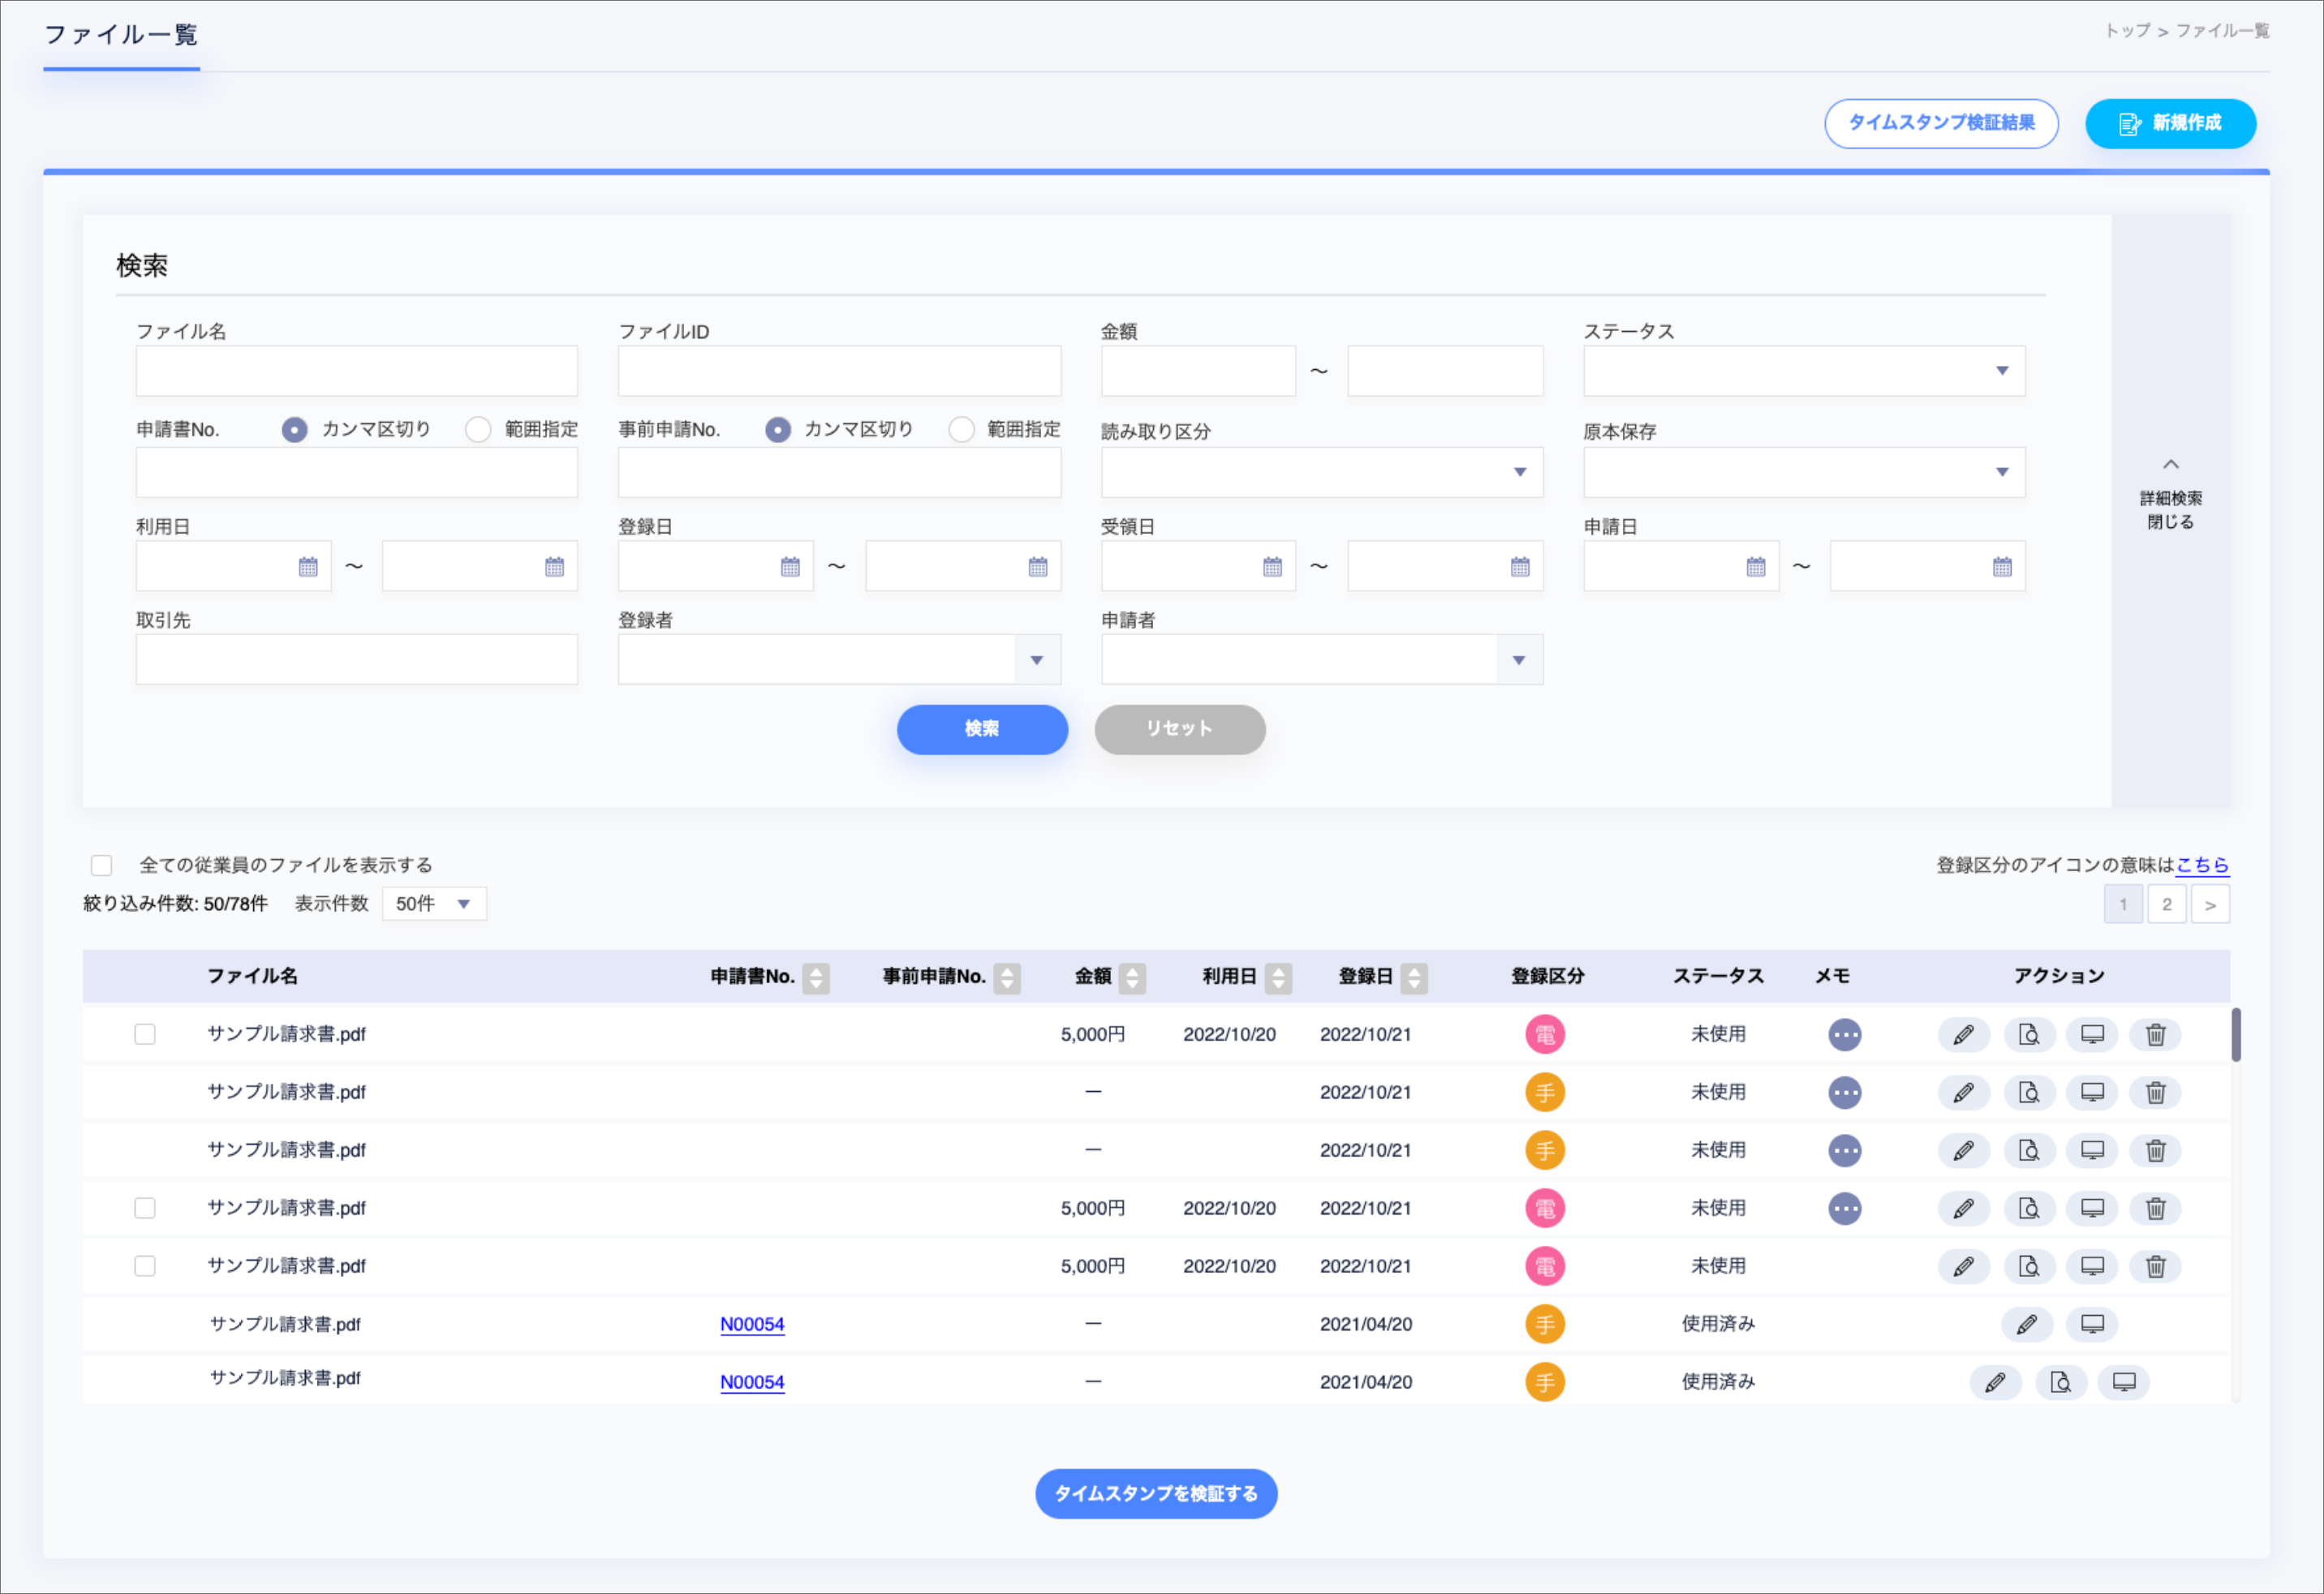2324x1594 pixels.
Task: Open the 利用日 start date calendar
Action: (308, 567)
